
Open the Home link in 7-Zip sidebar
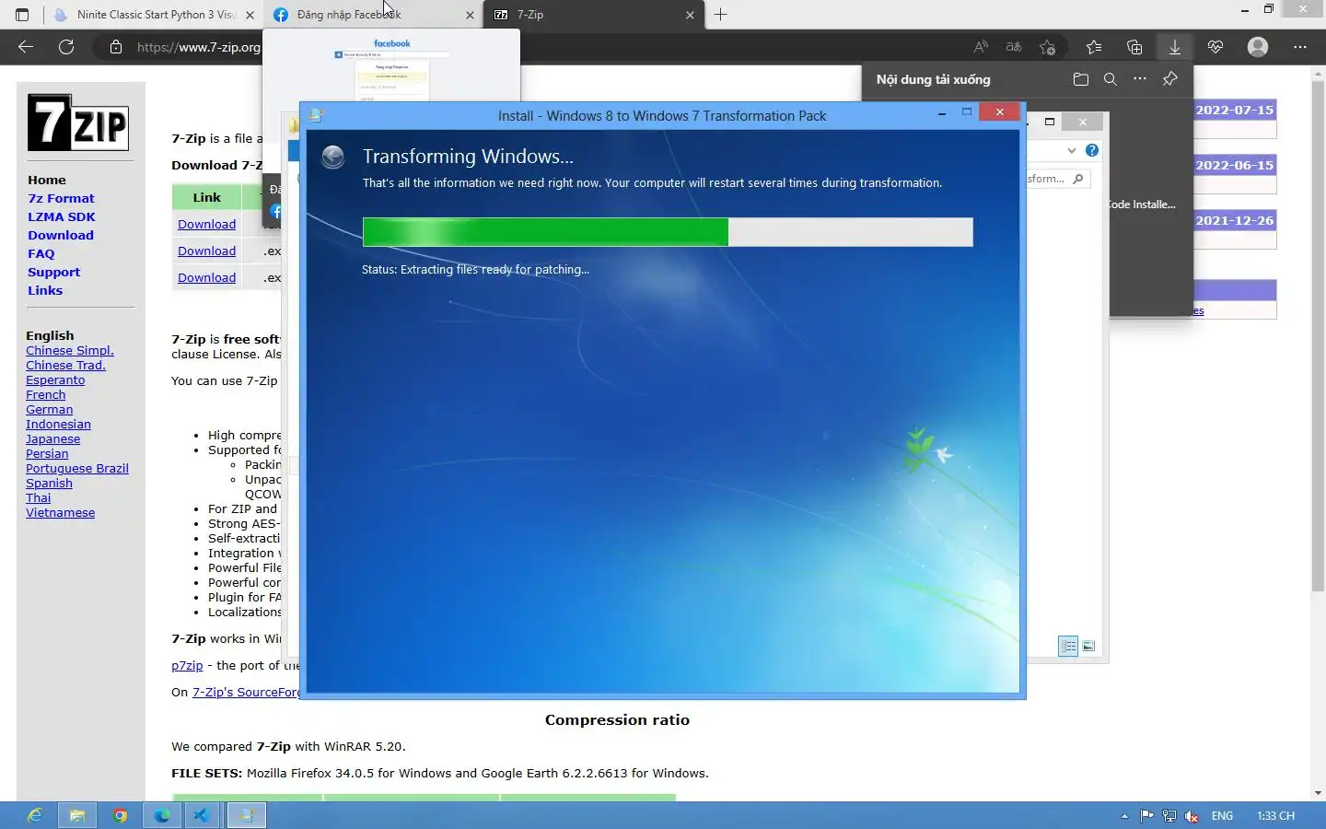tap(47, 180)
